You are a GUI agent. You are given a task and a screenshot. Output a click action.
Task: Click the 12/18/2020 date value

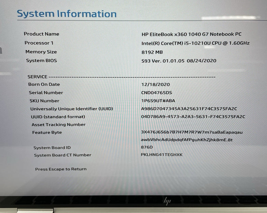[155, 84]
